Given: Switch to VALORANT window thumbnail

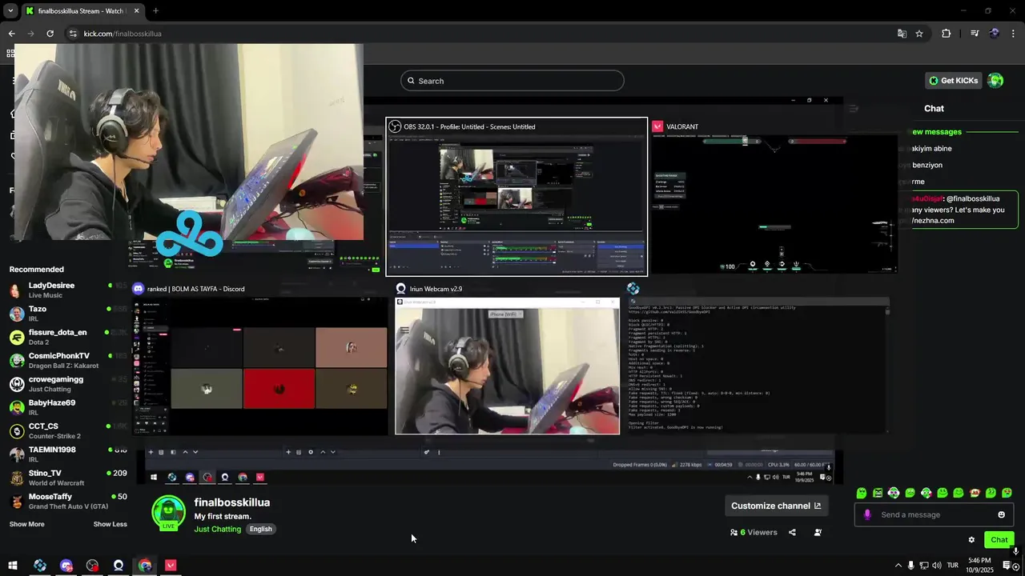Looking at the screenshot, I should pyautogui.click(x=774, y=197).
